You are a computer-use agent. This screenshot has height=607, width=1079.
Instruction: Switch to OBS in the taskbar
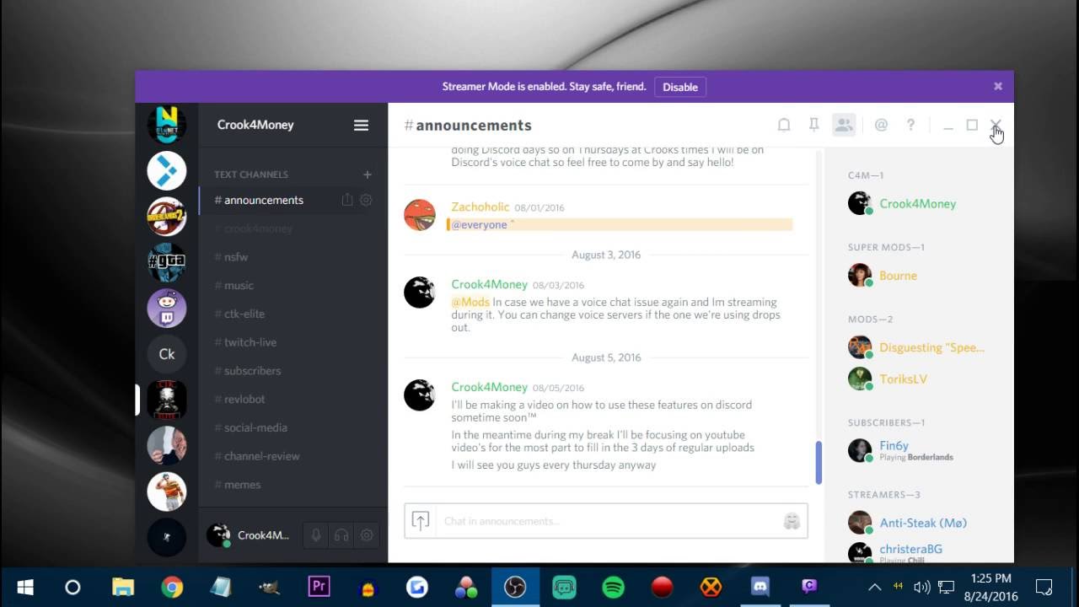point(515,587)
